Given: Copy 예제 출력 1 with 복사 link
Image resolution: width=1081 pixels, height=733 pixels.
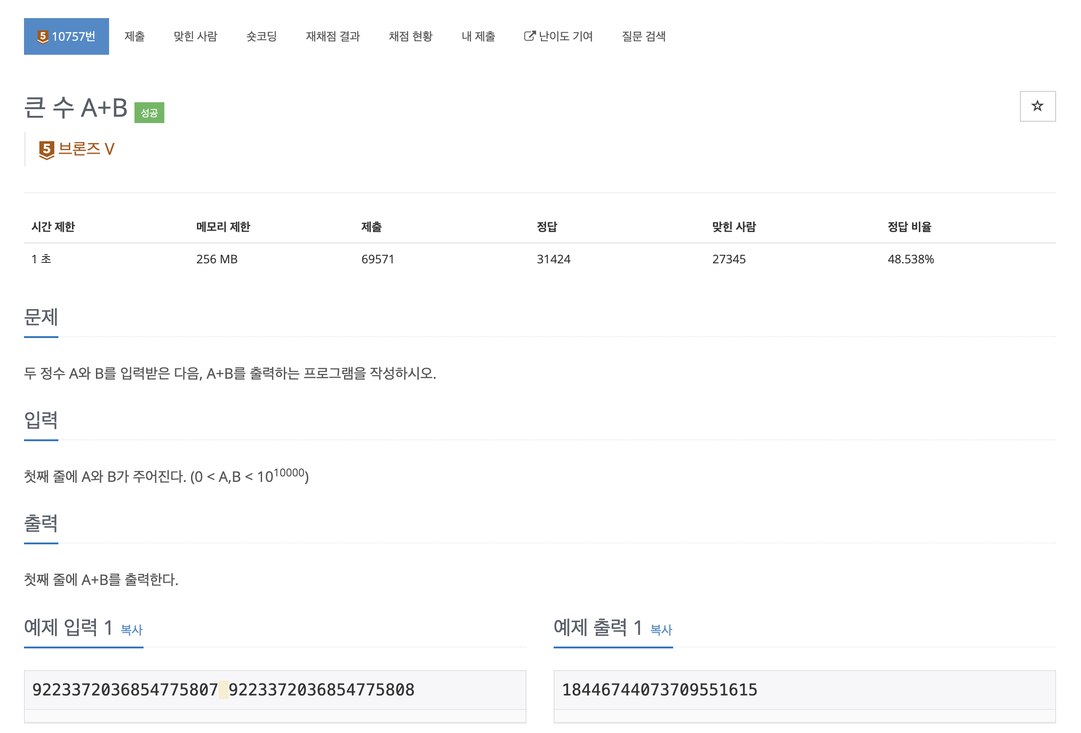Looking at the screenshot, I should [x=661, y=630].
